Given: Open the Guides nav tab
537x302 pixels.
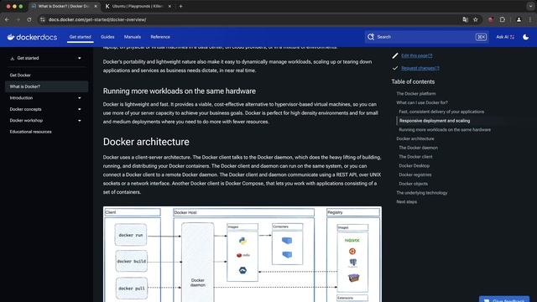Looking at the screenshot, I should (107, 37).
